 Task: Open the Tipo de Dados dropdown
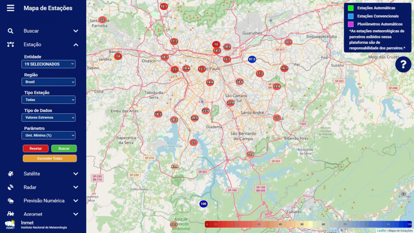click(49, 118)
